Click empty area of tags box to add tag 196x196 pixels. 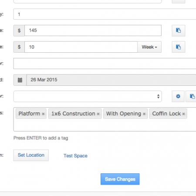click(x=105, y=125)
